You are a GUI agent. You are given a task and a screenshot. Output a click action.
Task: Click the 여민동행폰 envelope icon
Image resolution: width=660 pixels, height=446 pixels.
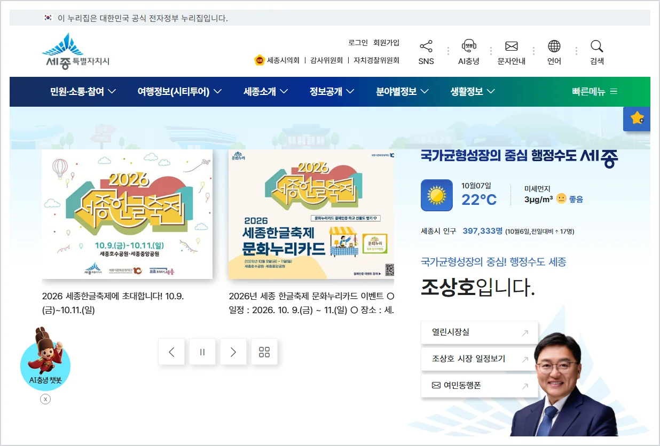436,385
